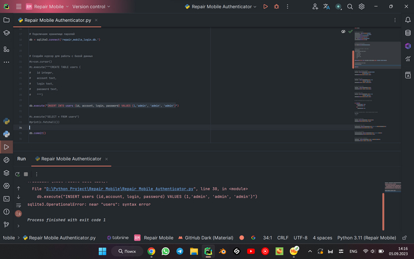This screenshot has height=259, width=414.
Task: Open Chrome from the Windows taskbar
Action: (151, 251)
